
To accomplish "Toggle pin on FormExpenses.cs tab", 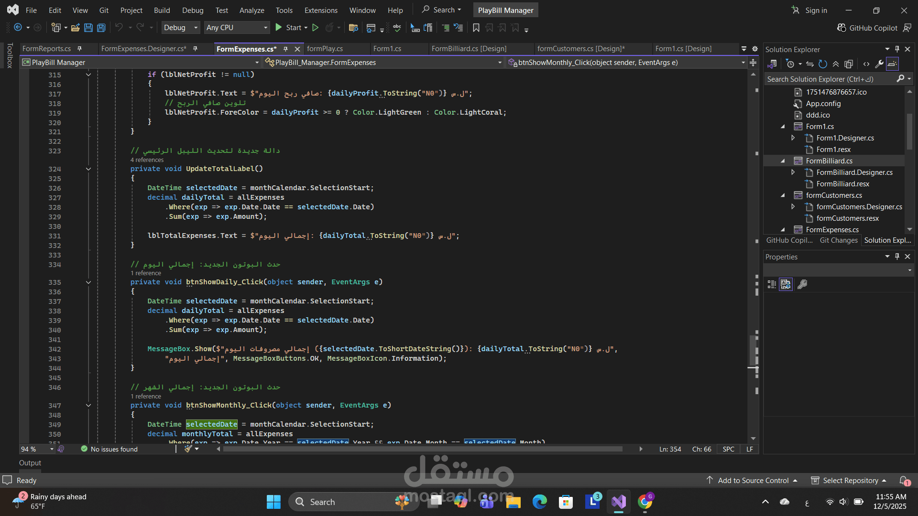I will click(285, 49).
